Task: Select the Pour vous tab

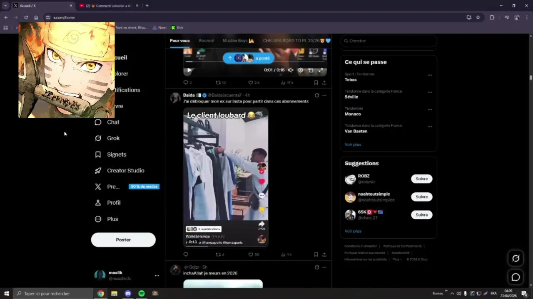Action: pyautogui.click(x=179, y=41)
